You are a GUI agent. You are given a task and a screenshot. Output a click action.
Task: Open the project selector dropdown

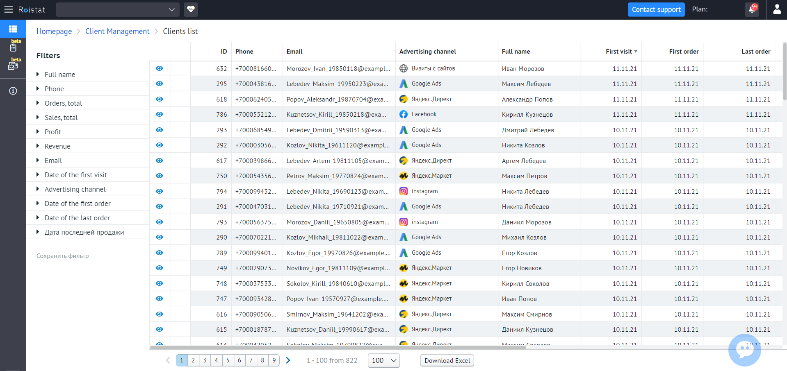click(x=118, y=9)
